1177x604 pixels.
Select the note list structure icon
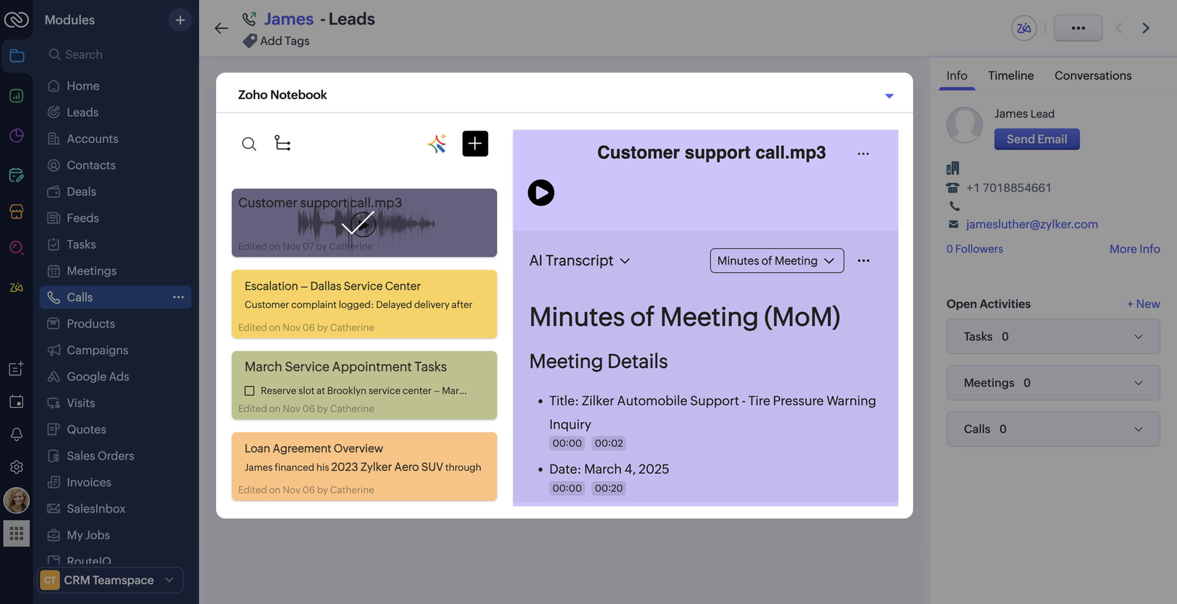pyautogui.click(x=283, y=143)
